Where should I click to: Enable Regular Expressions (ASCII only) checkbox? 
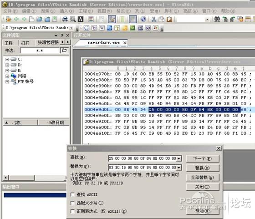(73, 211)
